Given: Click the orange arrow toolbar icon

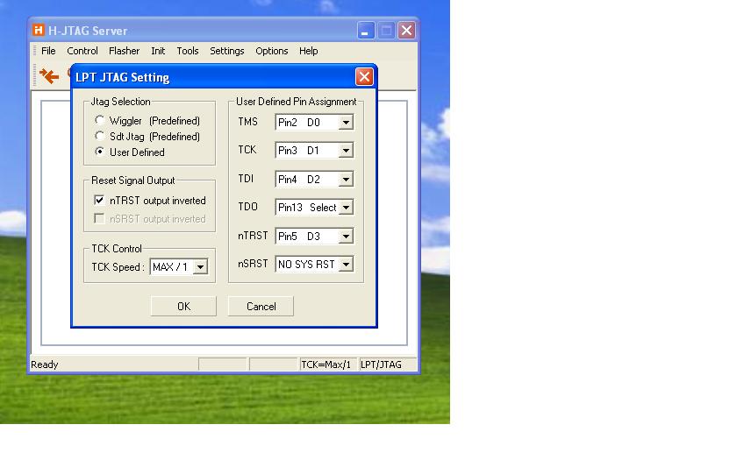Looking at the screenshot, I should pyautogui.click(x=49, y=75).
